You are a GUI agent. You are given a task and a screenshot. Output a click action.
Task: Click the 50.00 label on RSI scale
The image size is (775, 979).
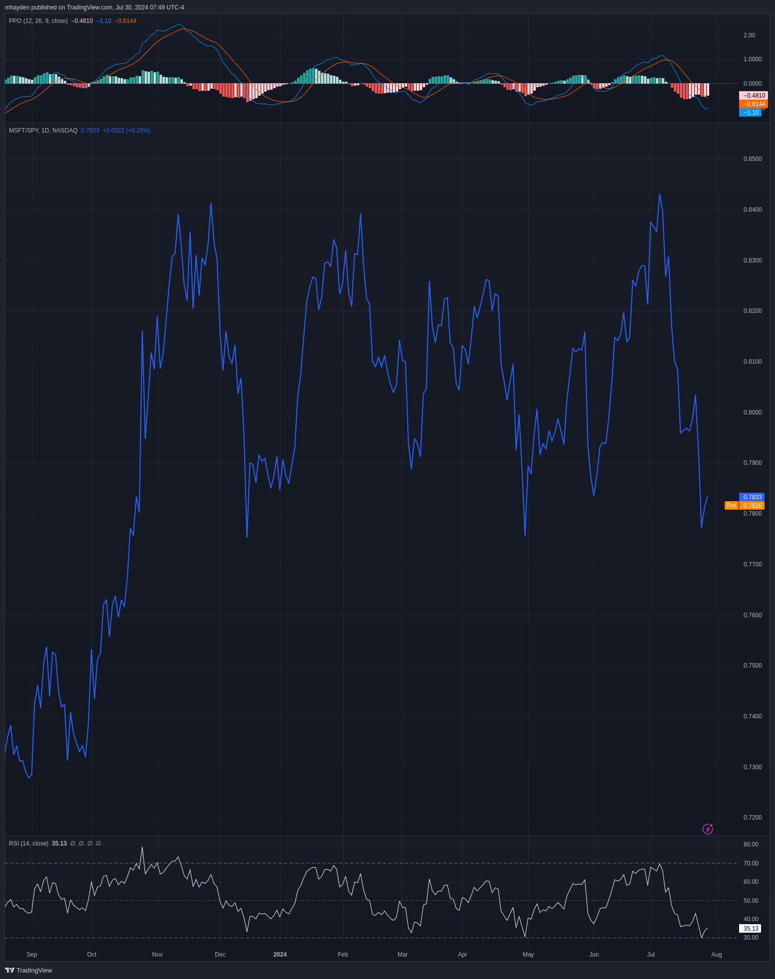coord(751,901)
